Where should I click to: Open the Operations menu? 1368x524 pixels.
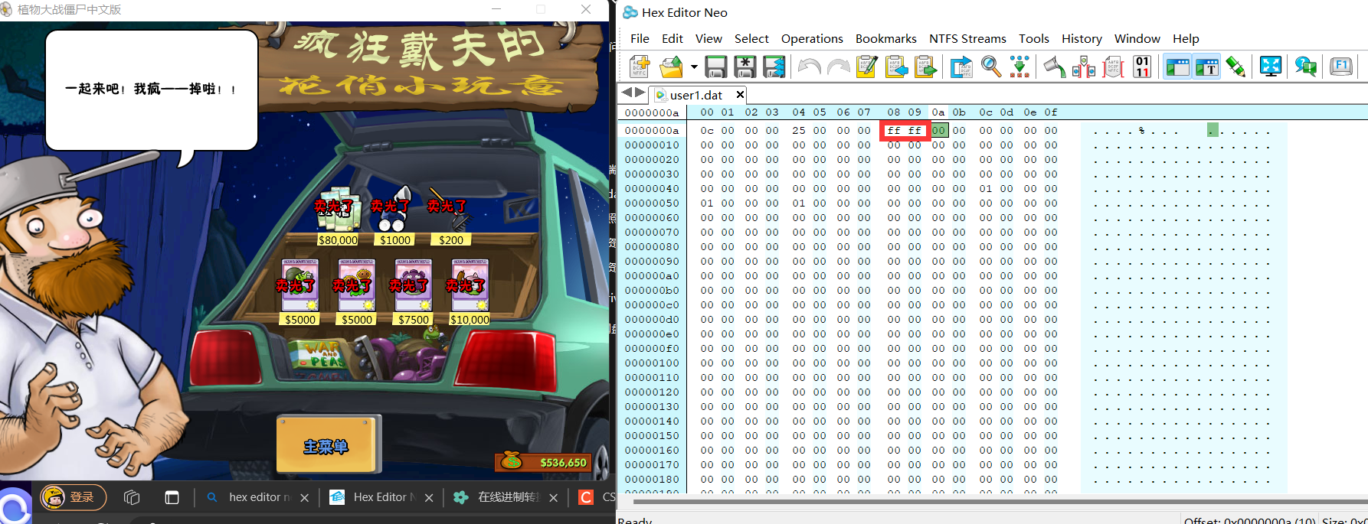coord(812,38)
